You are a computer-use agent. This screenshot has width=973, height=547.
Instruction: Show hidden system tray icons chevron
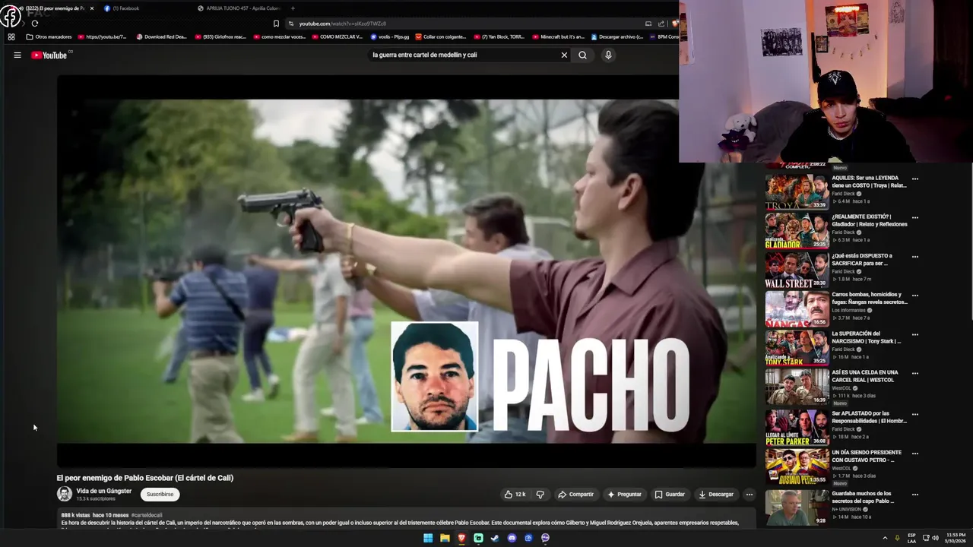click(x=885, y=538)
